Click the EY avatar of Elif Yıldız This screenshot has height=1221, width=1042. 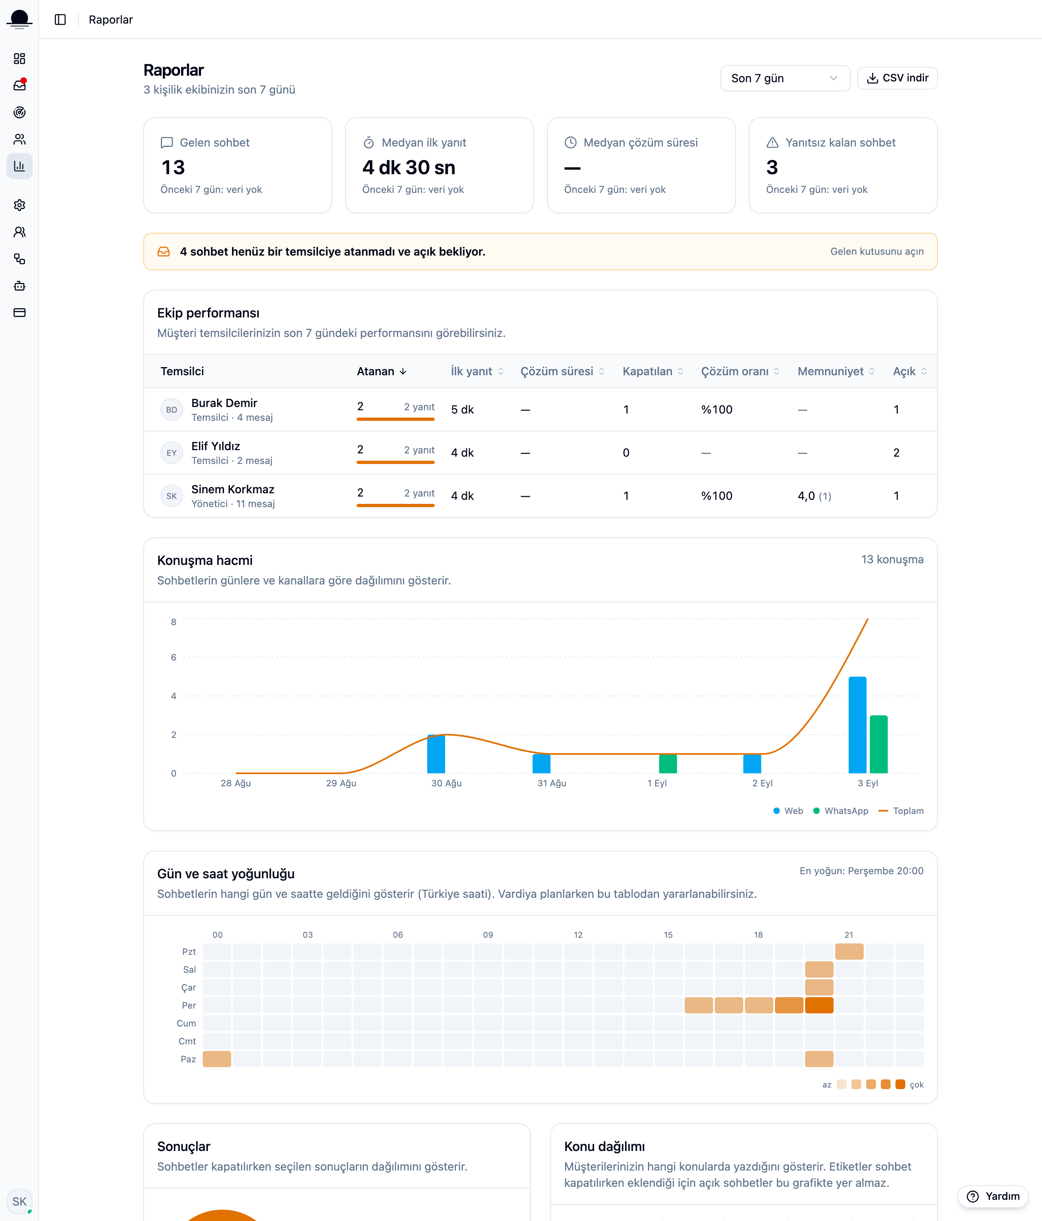(x=171, y=453)
